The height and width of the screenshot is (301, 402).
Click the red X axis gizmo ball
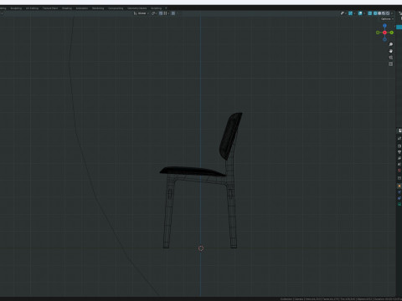click(384, 33)
